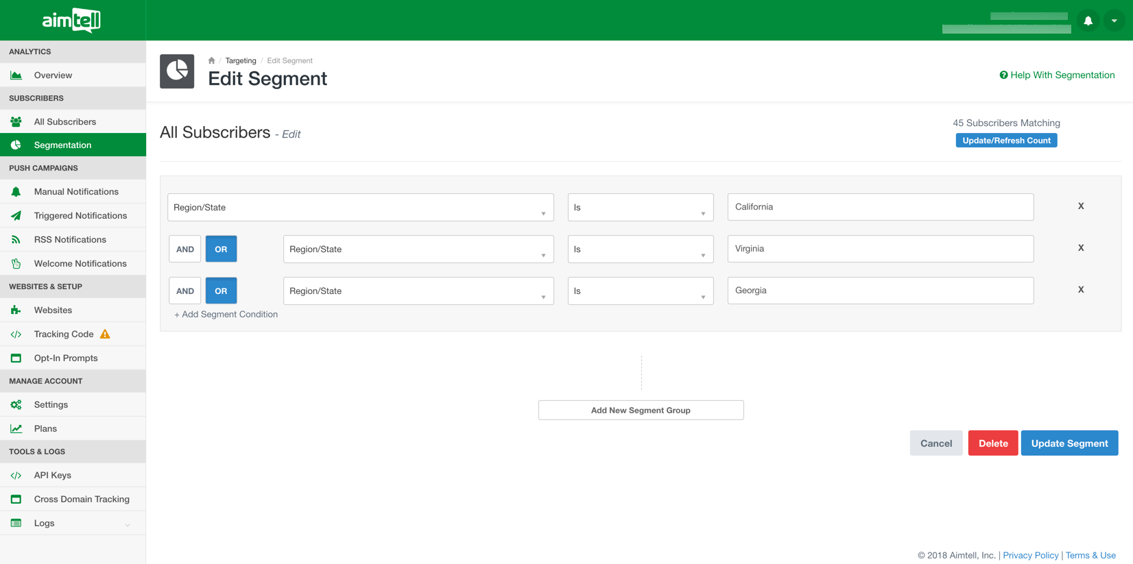Go to Triggered Notifications
This screenshot has height=564, width=1133.
click(x=80, y=216)
